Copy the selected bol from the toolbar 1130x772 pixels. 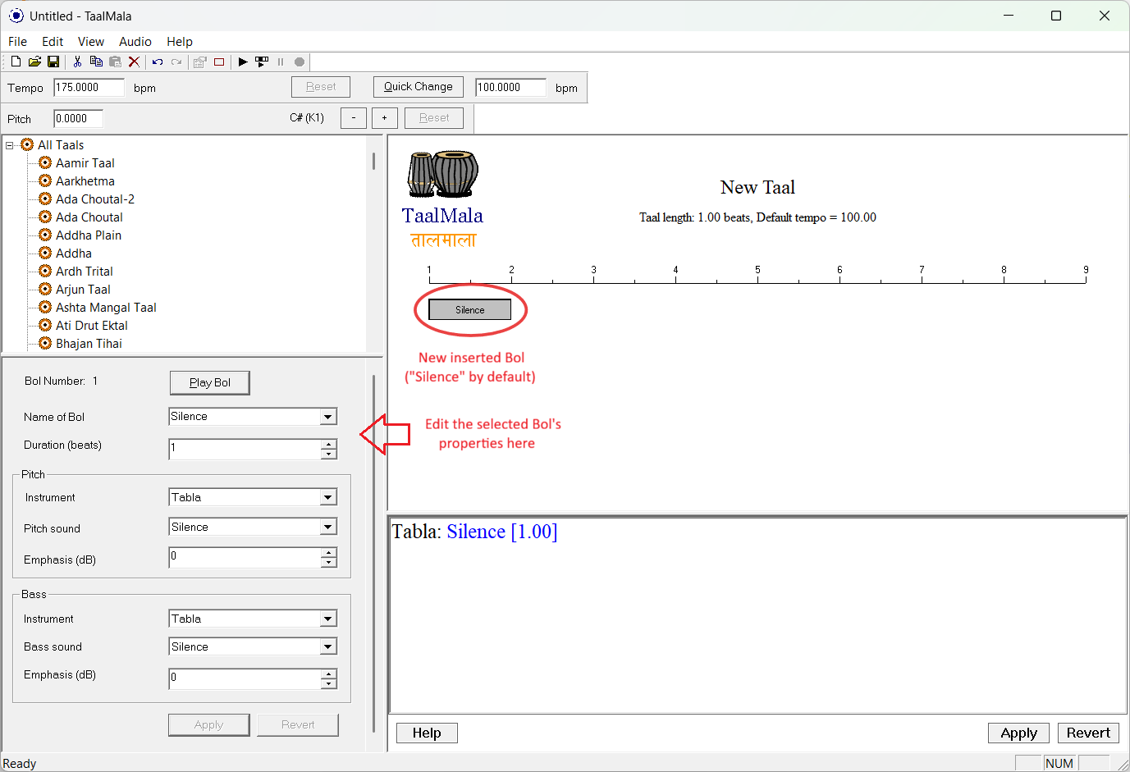tap(96, 62)
